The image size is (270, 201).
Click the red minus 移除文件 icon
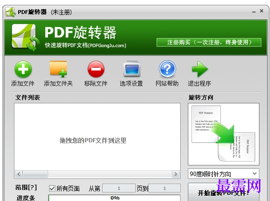(96, 69)
